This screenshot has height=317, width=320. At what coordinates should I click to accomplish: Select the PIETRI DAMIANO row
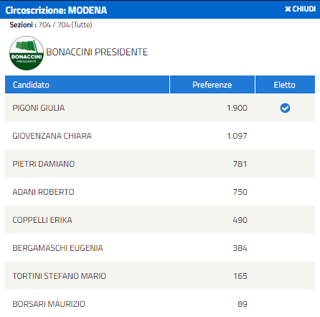click(160, 164)
